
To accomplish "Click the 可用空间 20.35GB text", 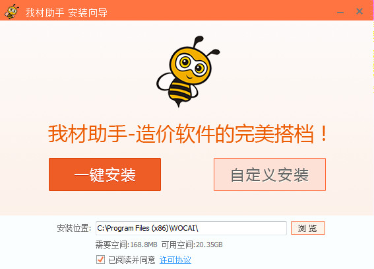I will [192, 245].
